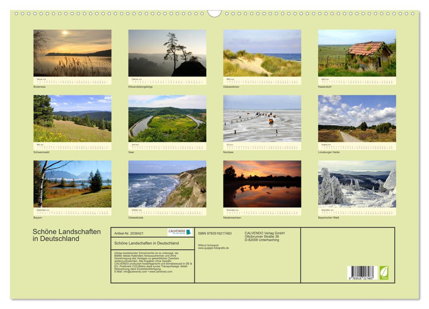Select the Ostseeküste cliff photo
Image resolution: width=429 pixels, height=309 pixels.
pos(167,184)
